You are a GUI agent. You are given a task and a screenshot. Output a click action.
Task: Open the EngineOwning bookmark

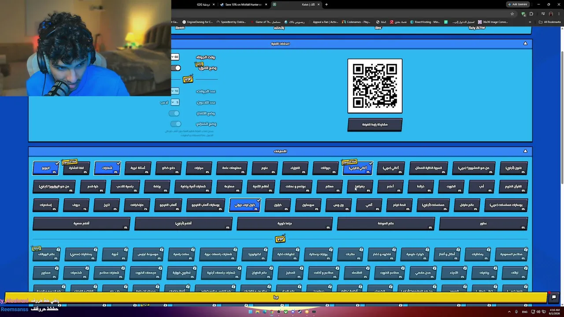coord(197,22)
